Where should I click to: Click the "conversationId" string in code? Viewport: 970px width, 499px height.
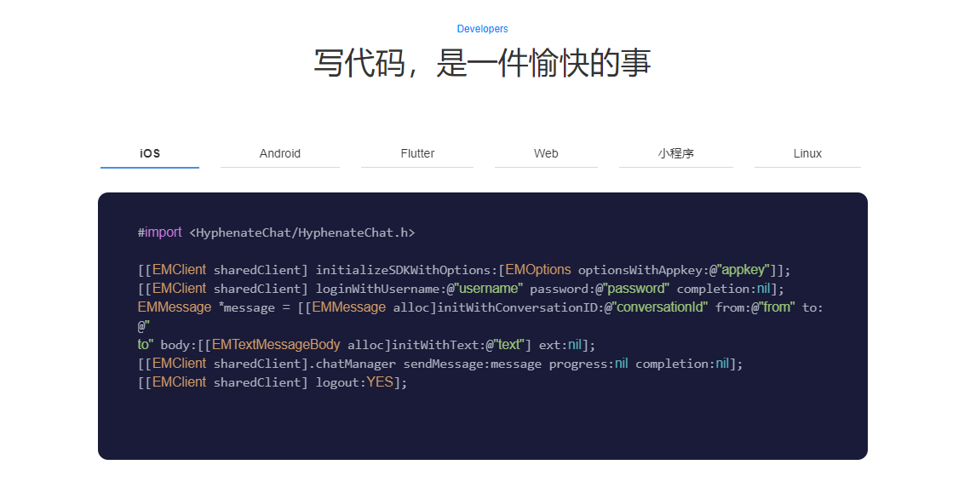tap(661, 307)
